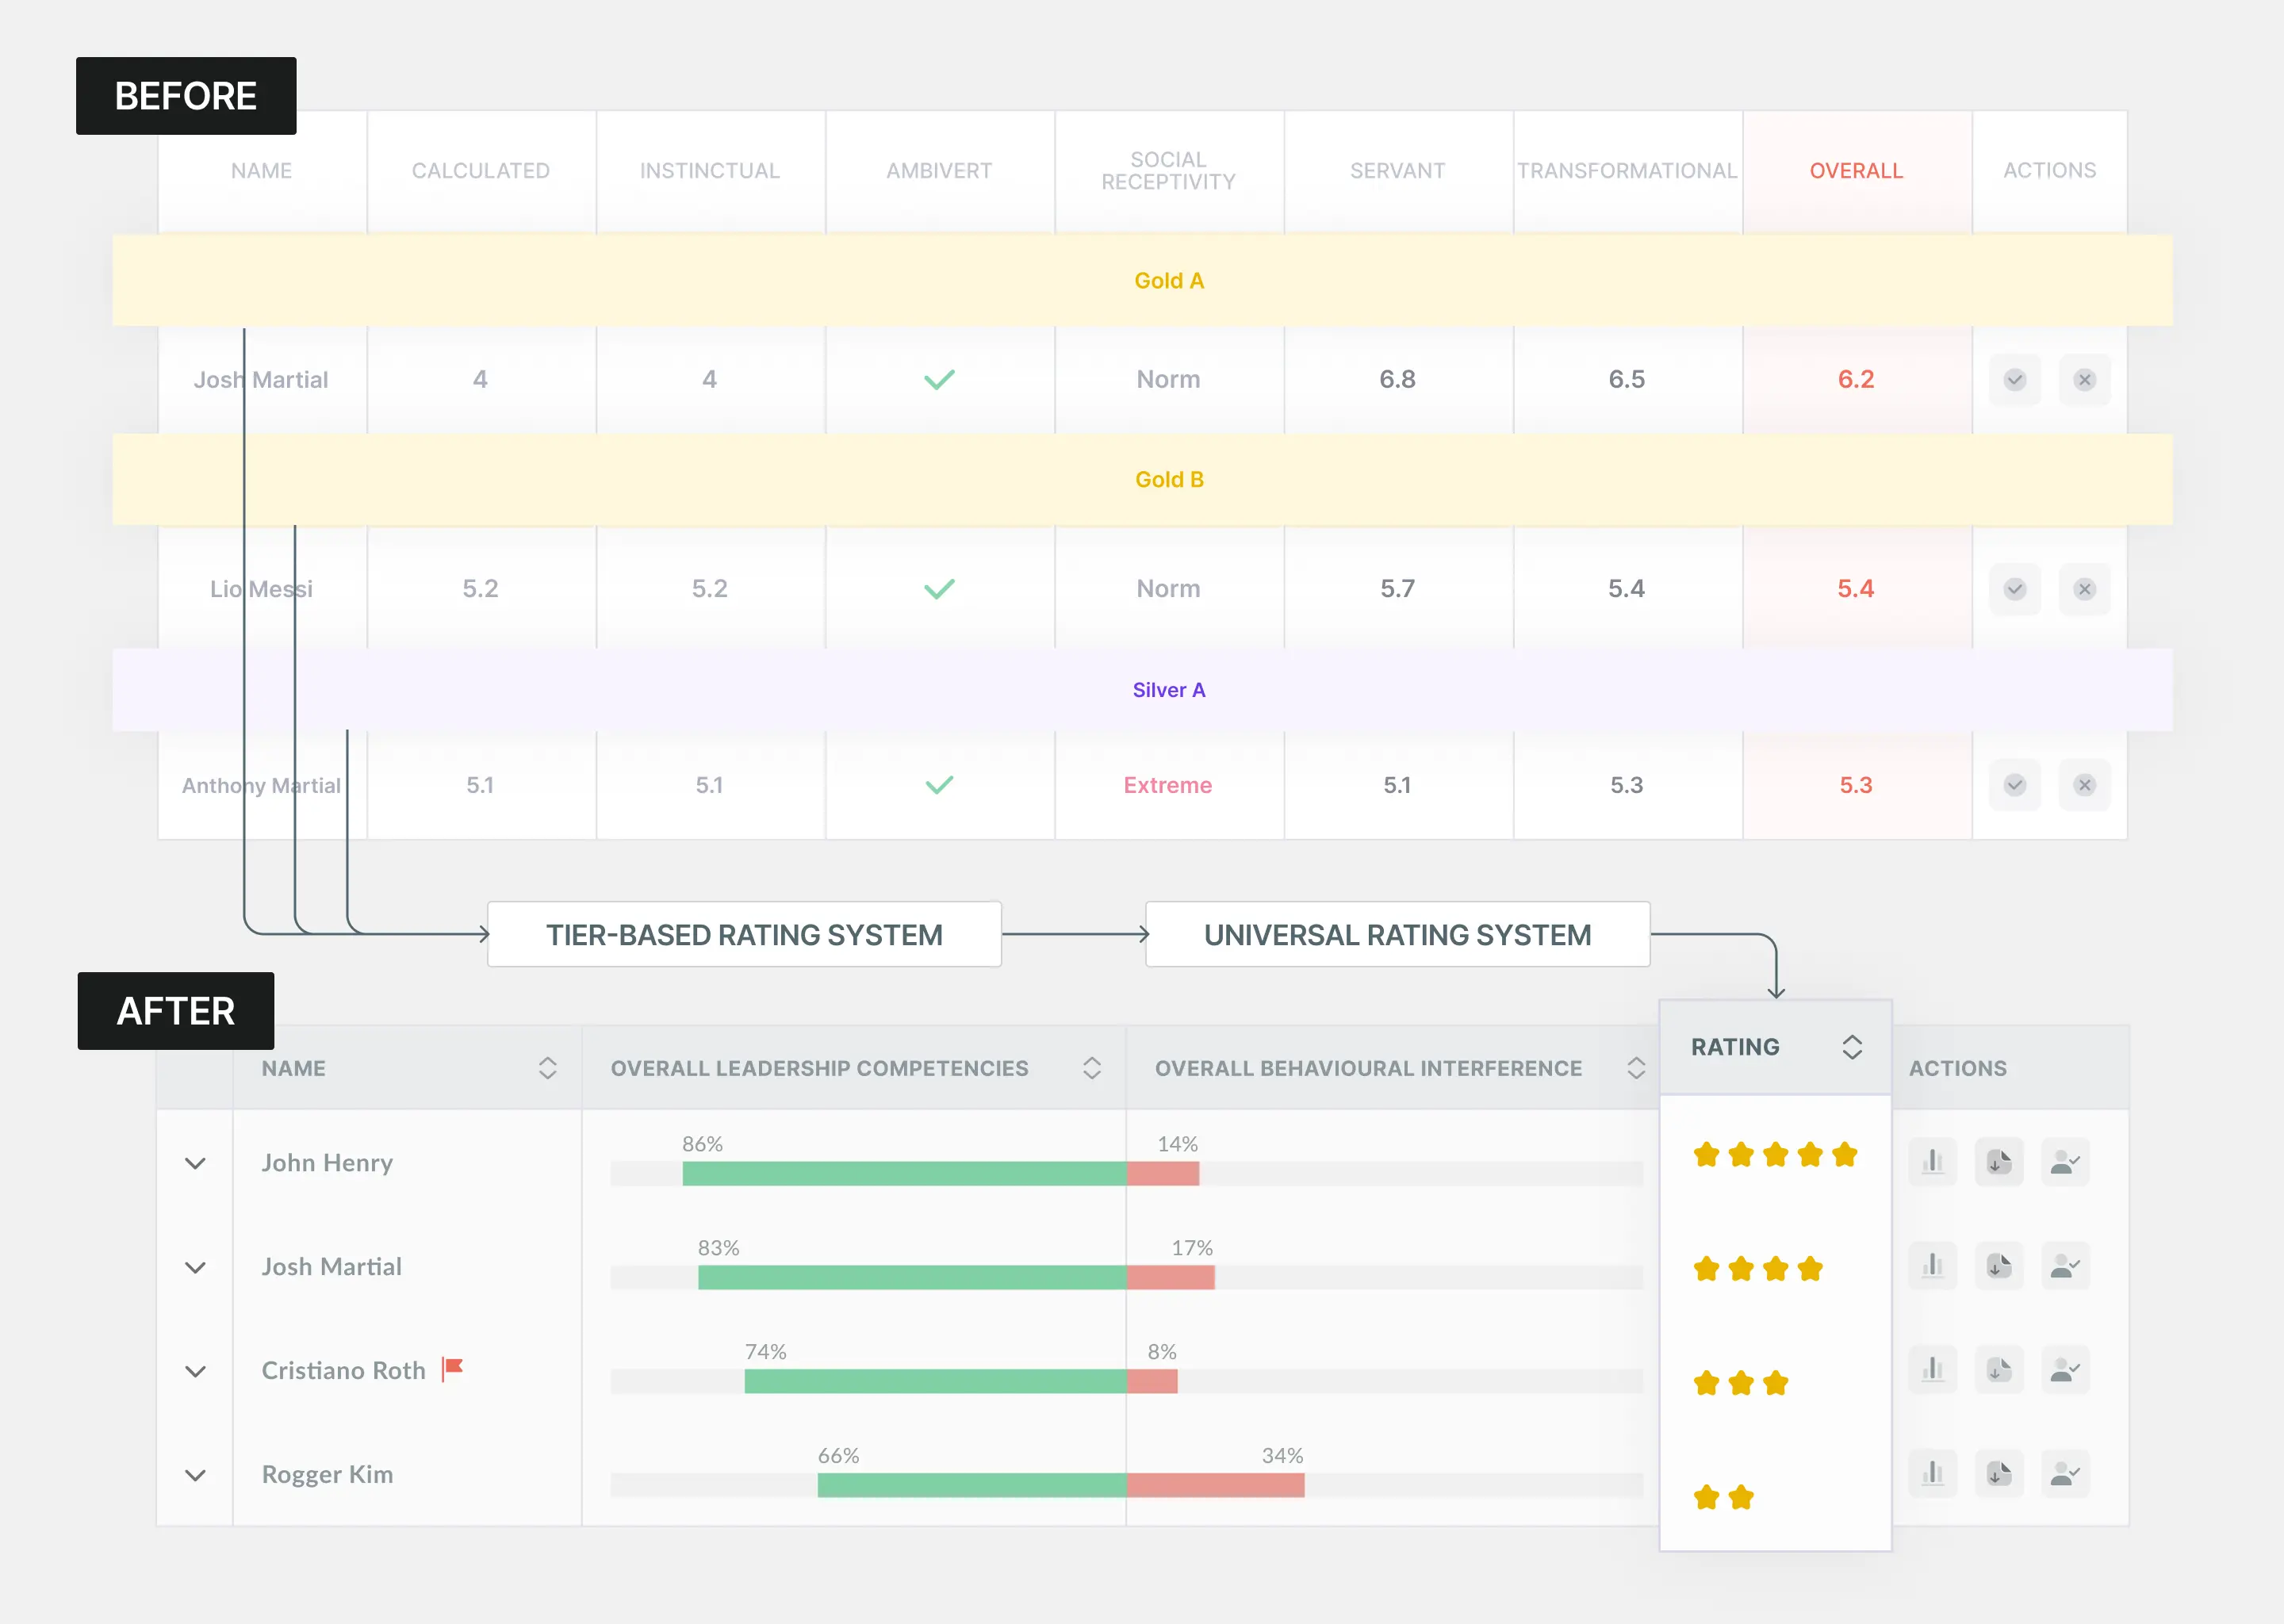
Task: Open the stats chart for Rogger Kim
Action: [1933, 1474]
